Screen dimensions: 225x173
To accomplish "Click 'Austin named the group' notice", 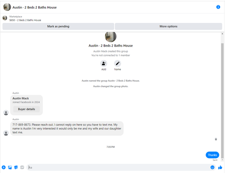I will click(x=111, y=81).
